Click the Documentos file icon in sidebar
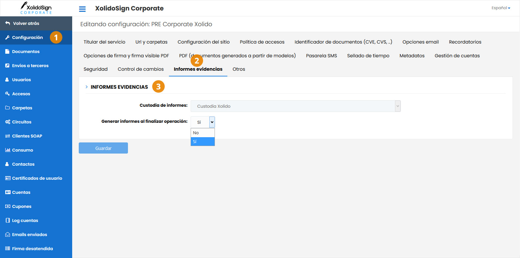Viewport: 520px width, 258px height. [x=8, y=51]
